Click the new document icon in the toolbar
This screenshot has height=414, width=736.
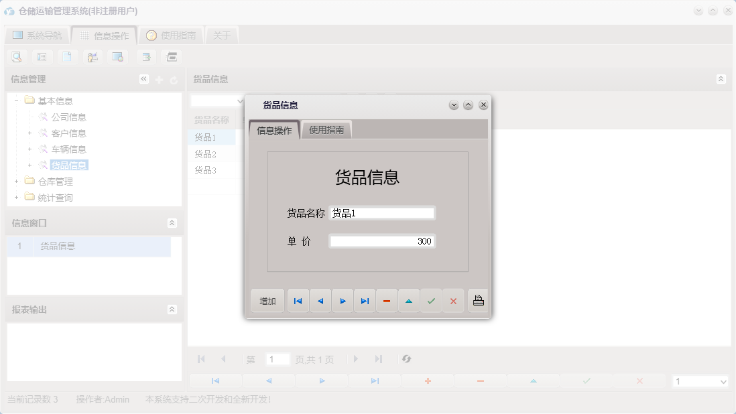click(x=67, y=57)
